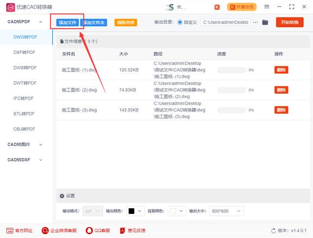Click the output path input field
The image size is (313, 238).
tap(225, 23)
